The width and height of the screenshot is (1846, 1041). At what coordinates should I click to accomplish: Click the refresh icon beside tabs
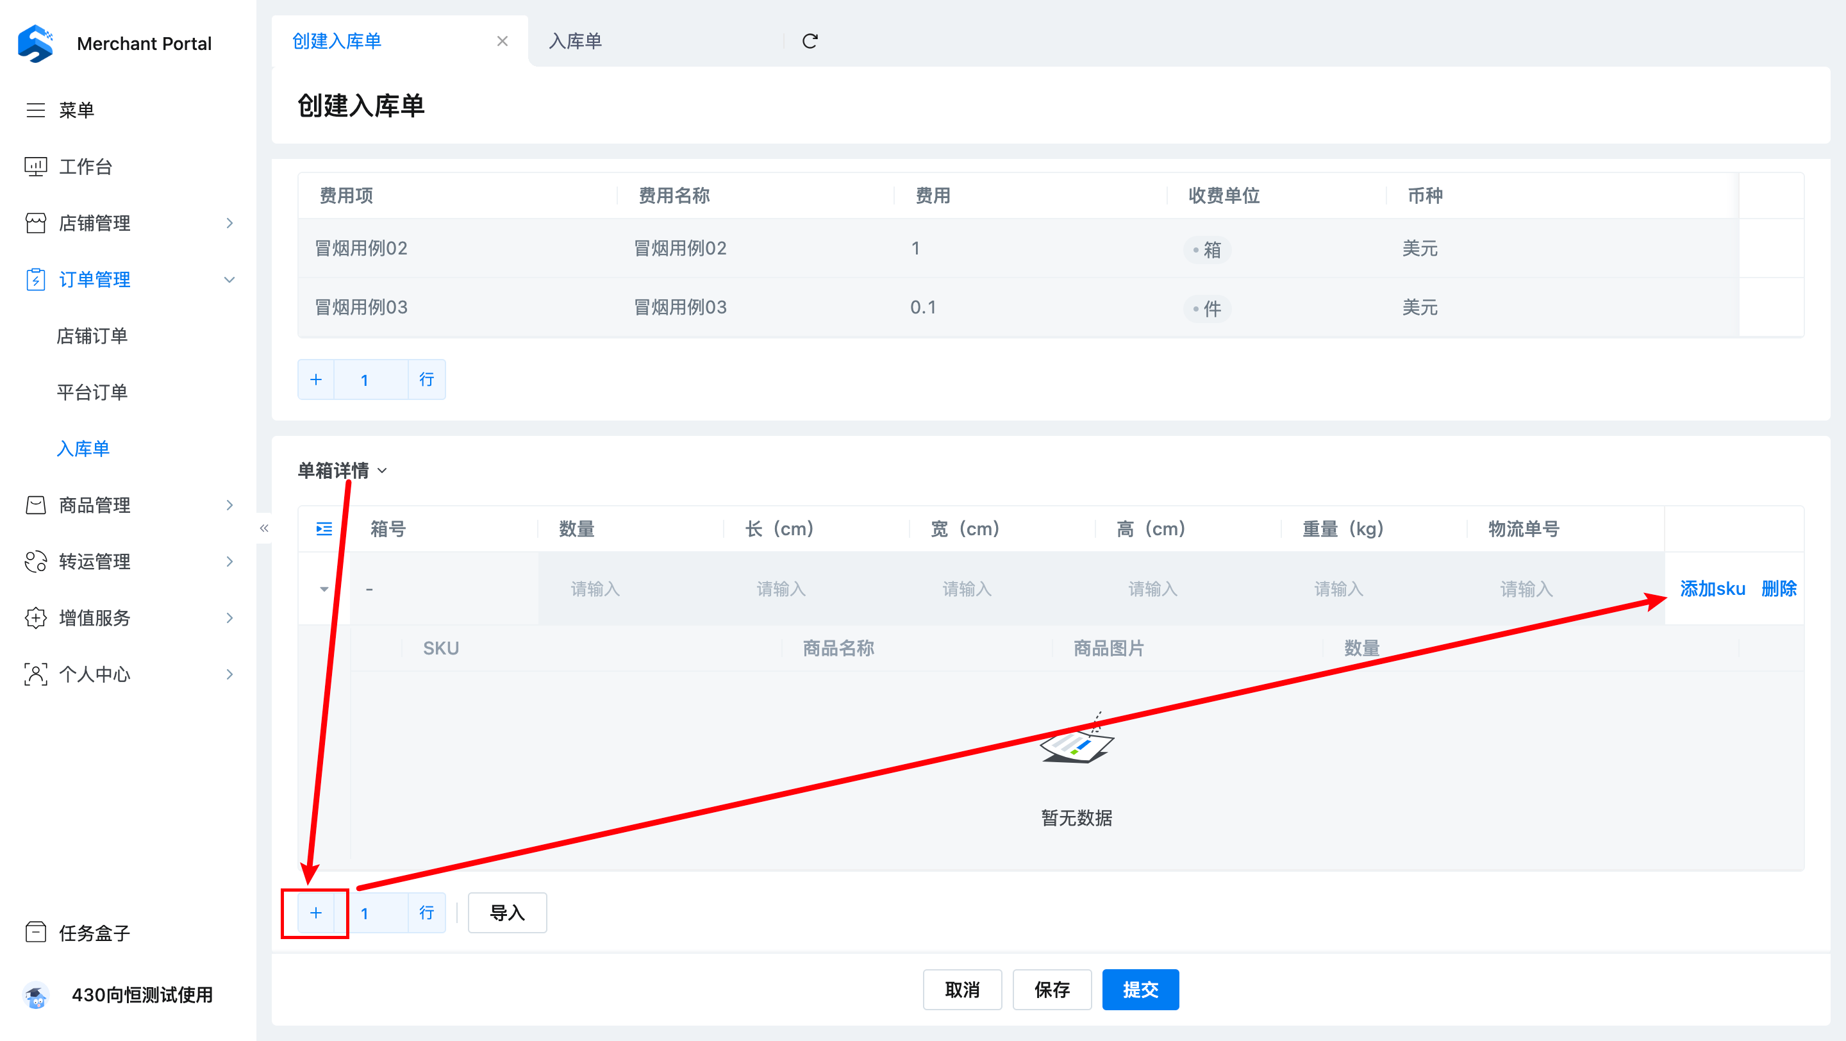pyautogui.click(x=810, y=42)
